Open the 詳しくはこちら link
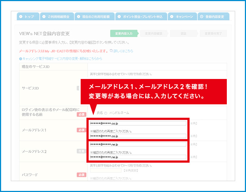The image size is (246, 192). point(123,51)
